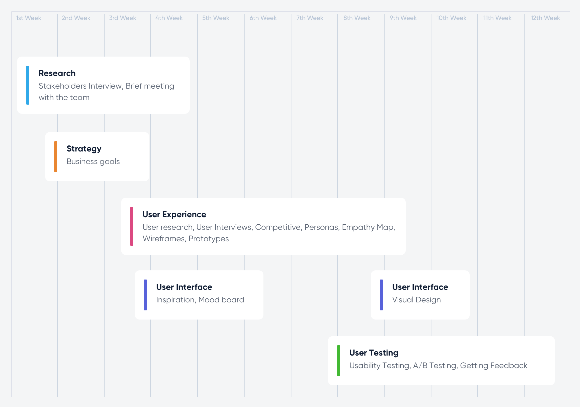The height and width of the screenshot is (407, 580).
Task: Open User Interface Mood board card
Action: 199,295
